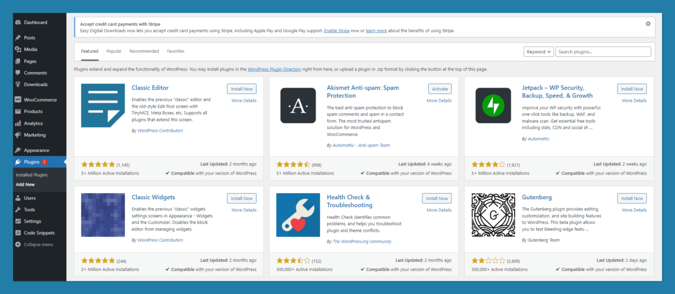Open the Keyword search type dropdown
The height and width of the screenshot is (294, 675).
(538, 52)
